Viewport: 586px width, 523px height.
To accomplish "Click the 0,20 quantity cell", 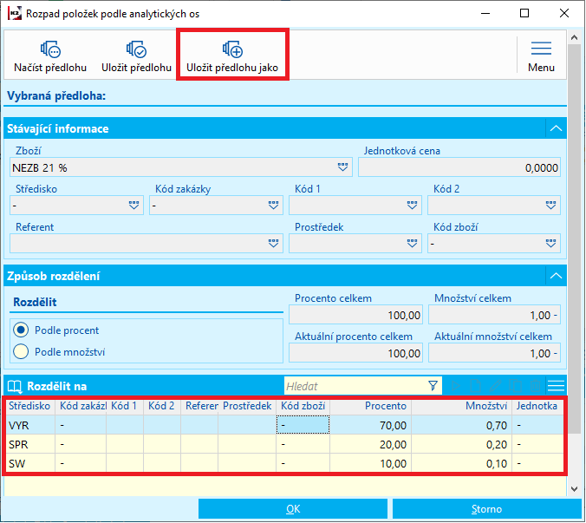I will point(461,444).
